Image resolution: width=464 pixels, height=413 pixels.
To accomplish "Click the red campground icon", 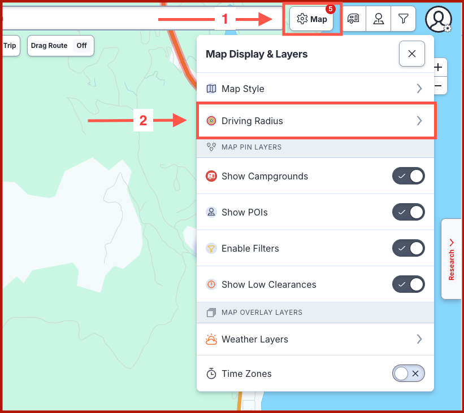I will pos(211,176).
